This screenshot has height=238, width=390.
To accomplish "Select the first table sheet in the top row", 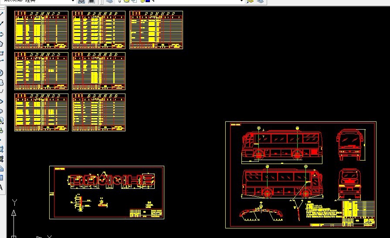I will (x=41, y=30).
